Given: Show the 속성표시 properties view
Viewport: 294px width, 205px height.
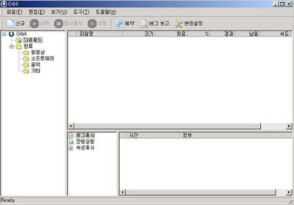Looking at the screenshot, I should coord(85,148).
